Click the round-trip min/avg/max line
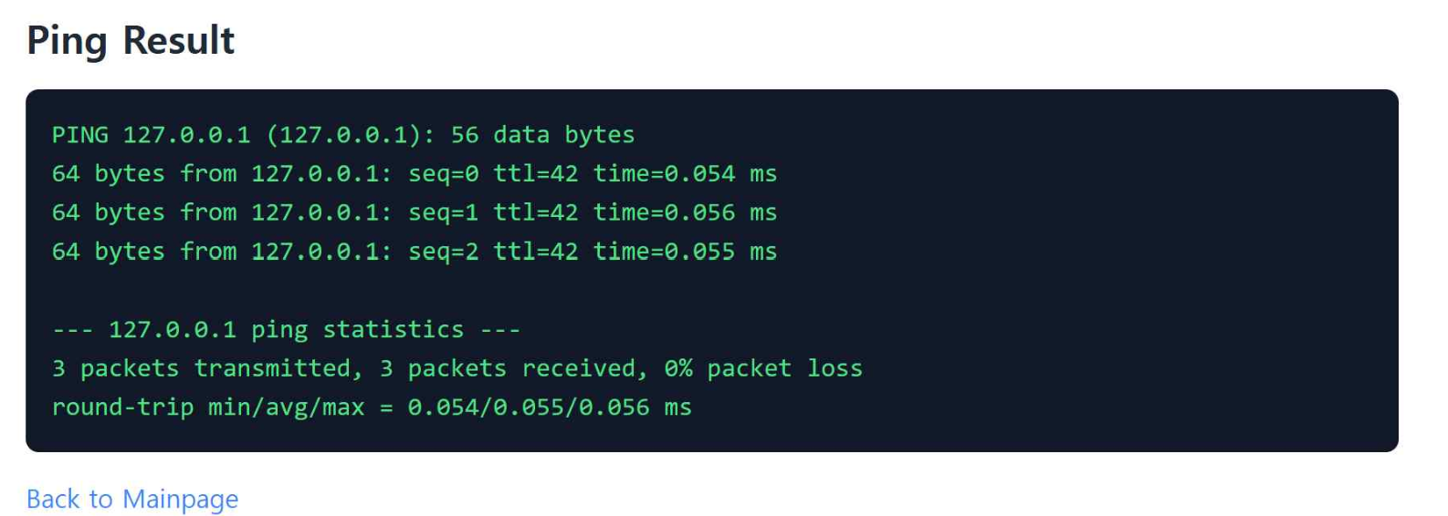 pos(372,408)
